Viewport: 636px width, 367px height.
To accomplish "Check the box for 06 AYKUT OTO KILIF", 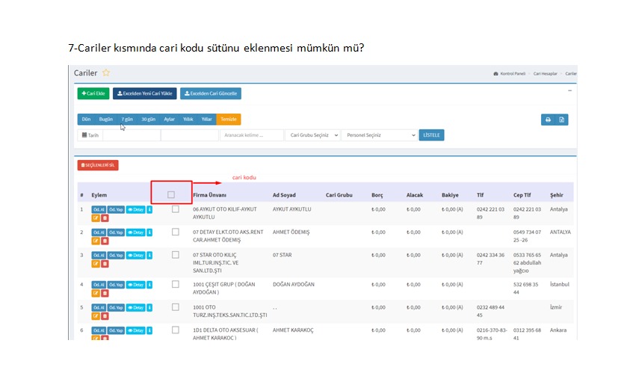I will click(x=176, y=210).
